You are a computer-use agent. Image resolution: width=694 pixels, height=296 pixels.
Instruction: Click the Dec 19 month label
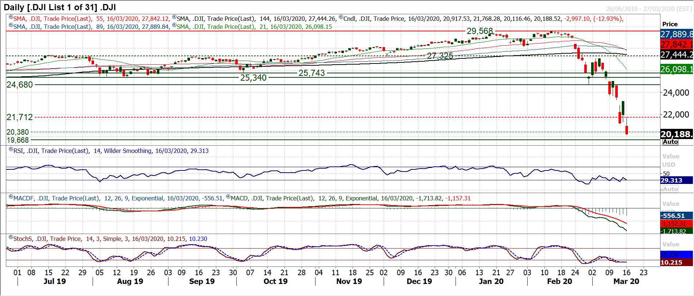click(419, 281)
